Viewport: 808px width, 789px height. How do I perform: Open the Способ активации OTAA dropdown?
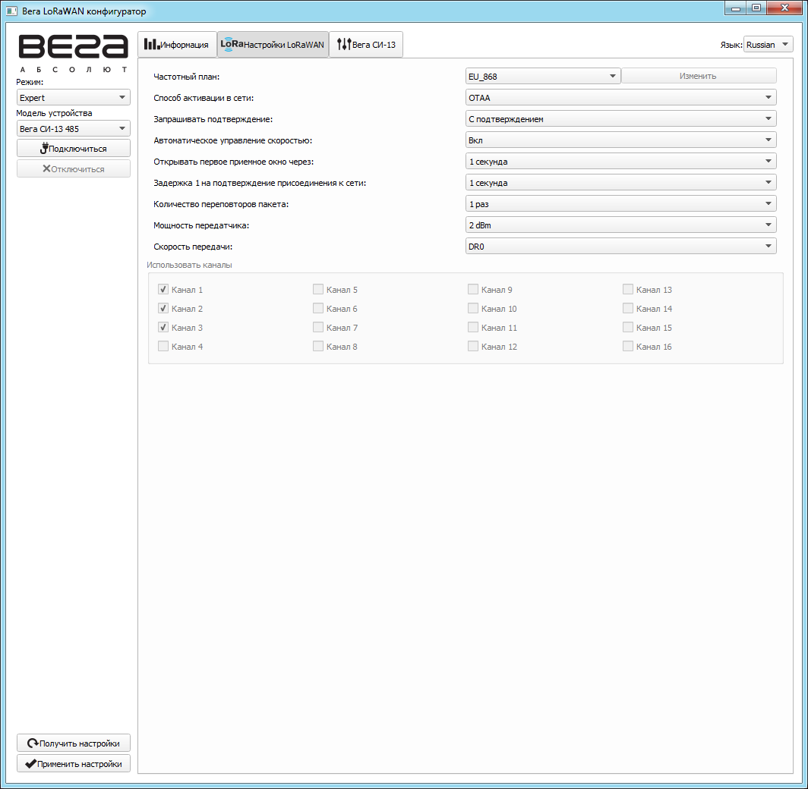pyautogui.click(x=620, y=97)
